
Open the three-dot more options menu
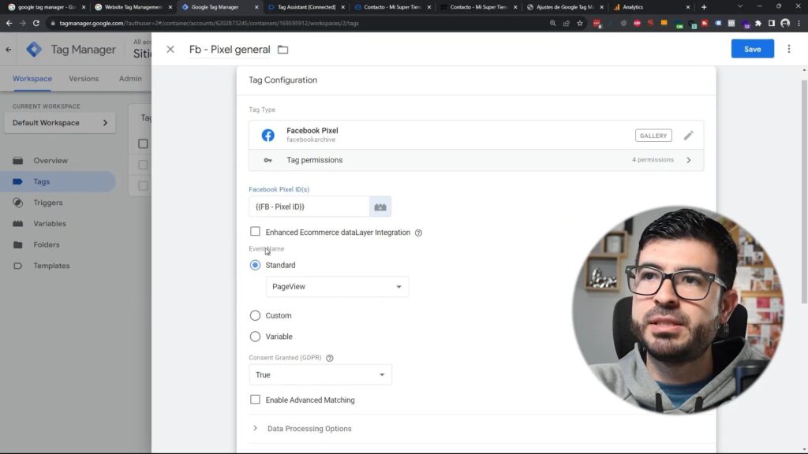[789, 49]
